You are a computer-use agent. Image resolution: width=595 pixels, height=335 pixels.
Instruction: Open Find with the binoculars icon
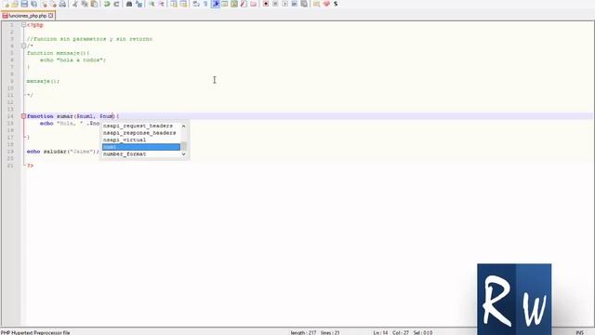[129, 4]
